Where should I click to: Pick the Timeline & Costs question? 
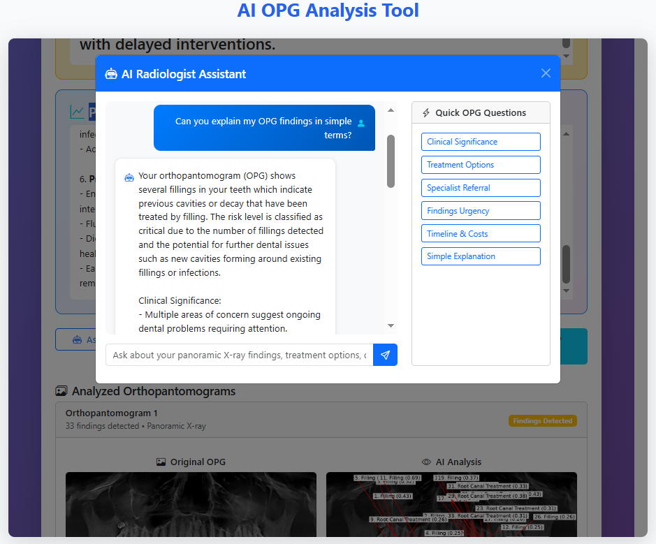coord(481,234)
